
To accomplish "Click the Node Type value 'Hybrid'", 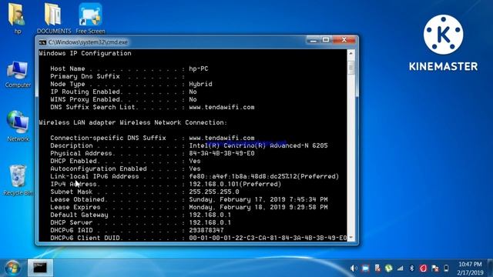I will [200, 84].
